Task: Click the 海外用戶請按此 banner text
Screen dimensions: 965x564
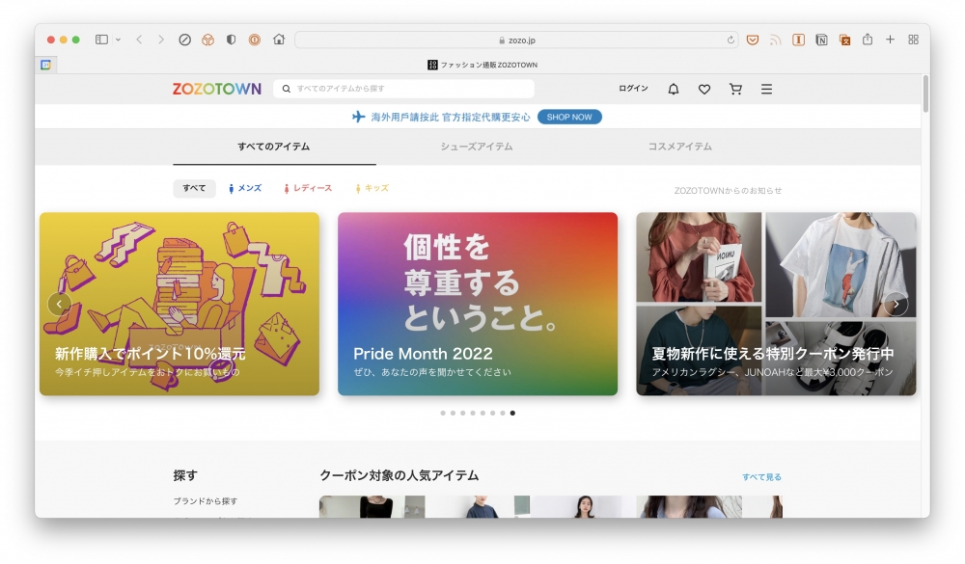Action: coord(450,117)
